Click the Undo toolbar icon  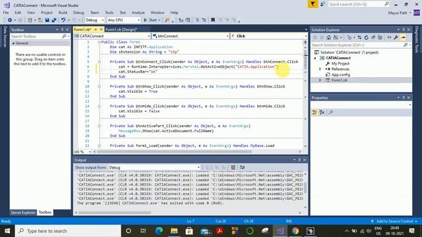(x=63, y=20)
